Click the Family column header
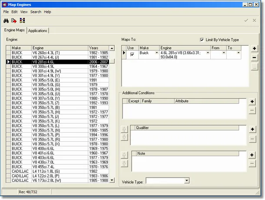The height and width of the screenshot is (200, 265). pyautogui.click(x=158, y=101)
